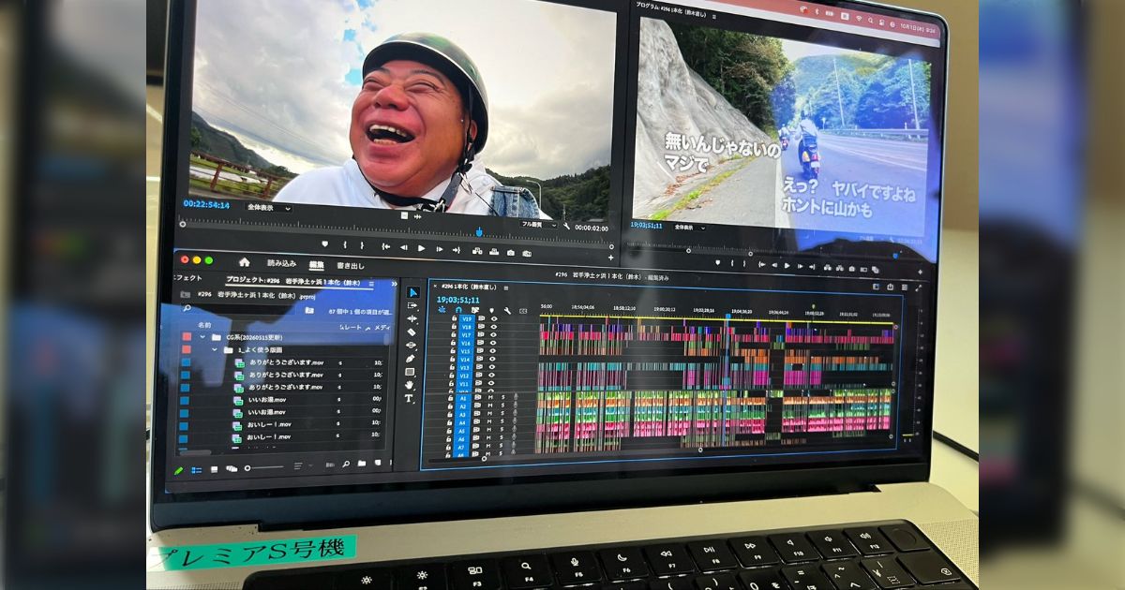The height and width of the screenshot is (590, 1125).
Task: Click the green pencil icon in Project panel
Action: tap(178, 469)
